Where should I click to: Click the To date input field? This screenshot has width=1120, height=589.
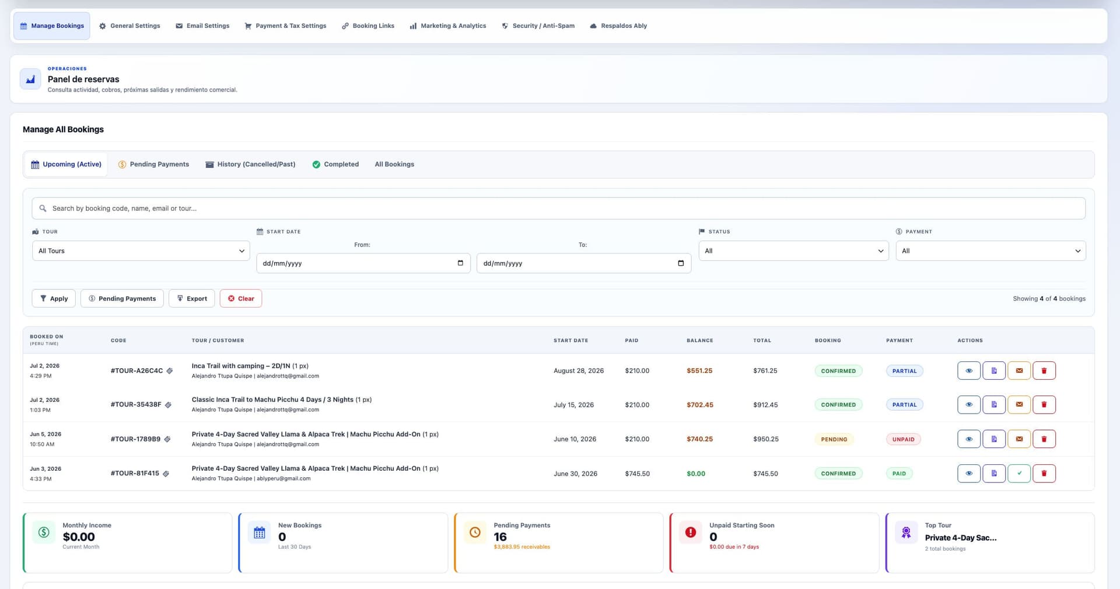(x=584, y=263)
